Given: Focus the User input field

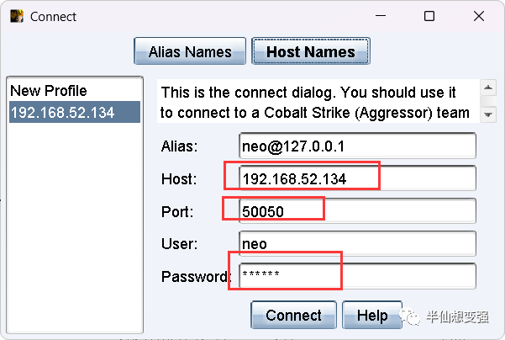Looking at the screenshot, I should pyautogui.click(x=357, y=243).
